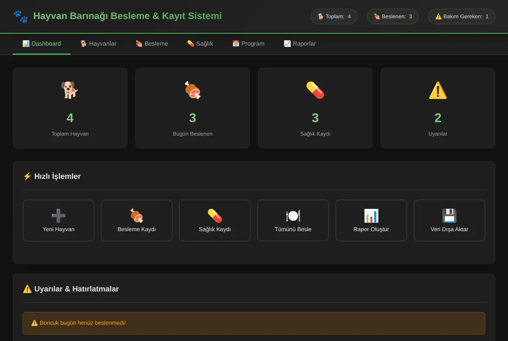Viewport: 508px width, 341px height.
Task: Click the pill icon above Sağlık Kaydı count
Action: coord(315,90)
